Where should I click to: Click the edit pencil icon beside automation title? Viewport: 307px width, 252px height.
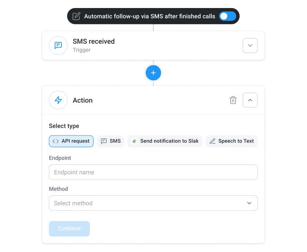[76, 16]
